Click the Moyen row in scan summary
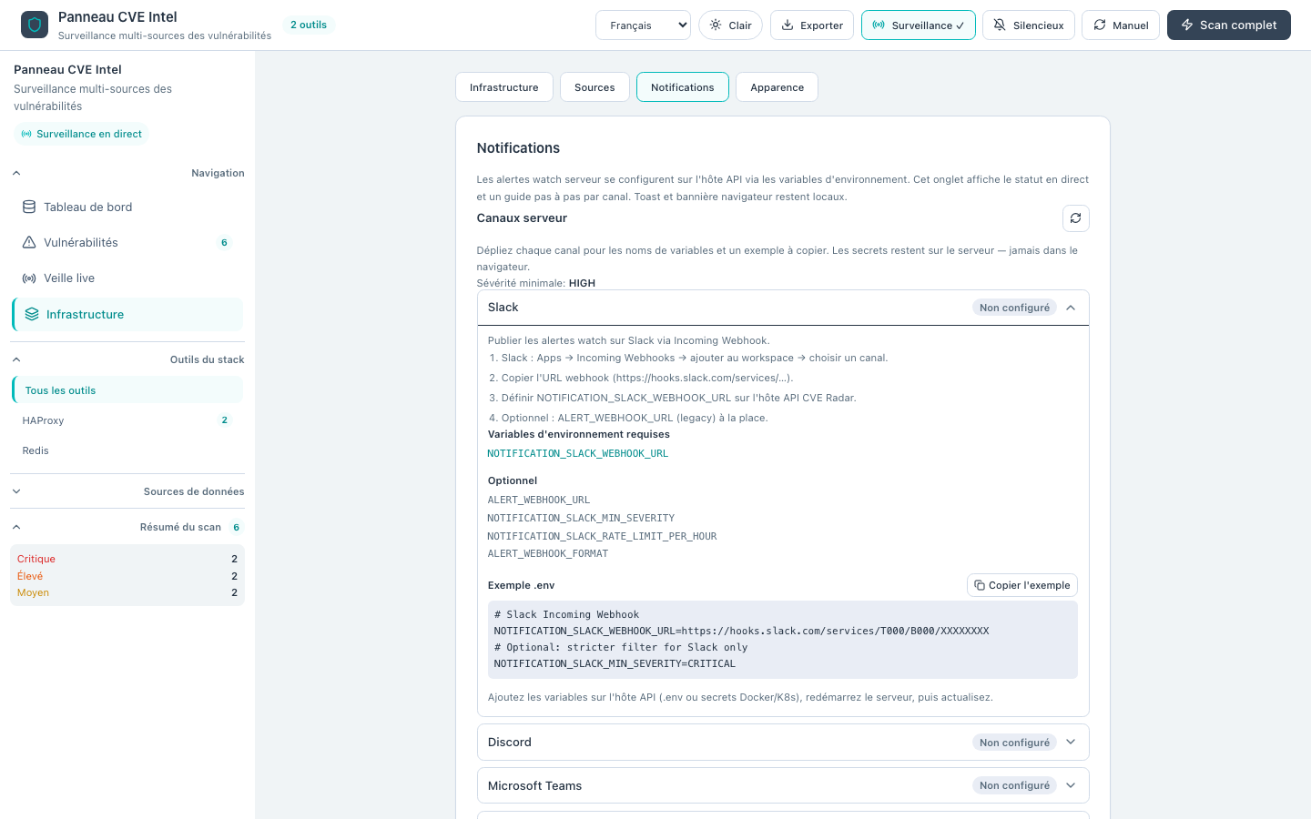Viewport: 1311px width, 819px height. click(x=127, y=592)
